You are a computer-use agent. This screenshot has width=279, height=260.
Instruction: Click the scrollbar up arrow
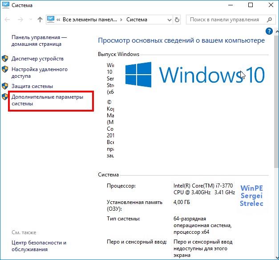click(277, 32)
